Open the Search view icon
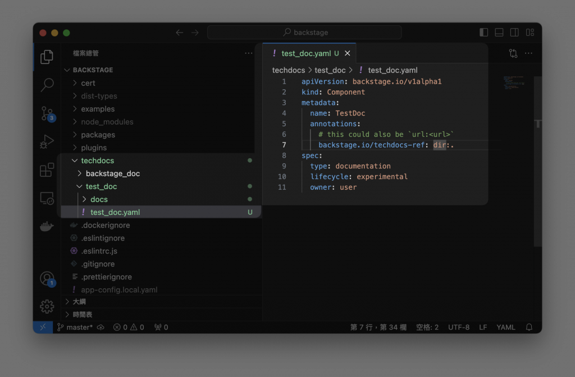The height and width of the screenshot is (377, 575). pos(47,85)
